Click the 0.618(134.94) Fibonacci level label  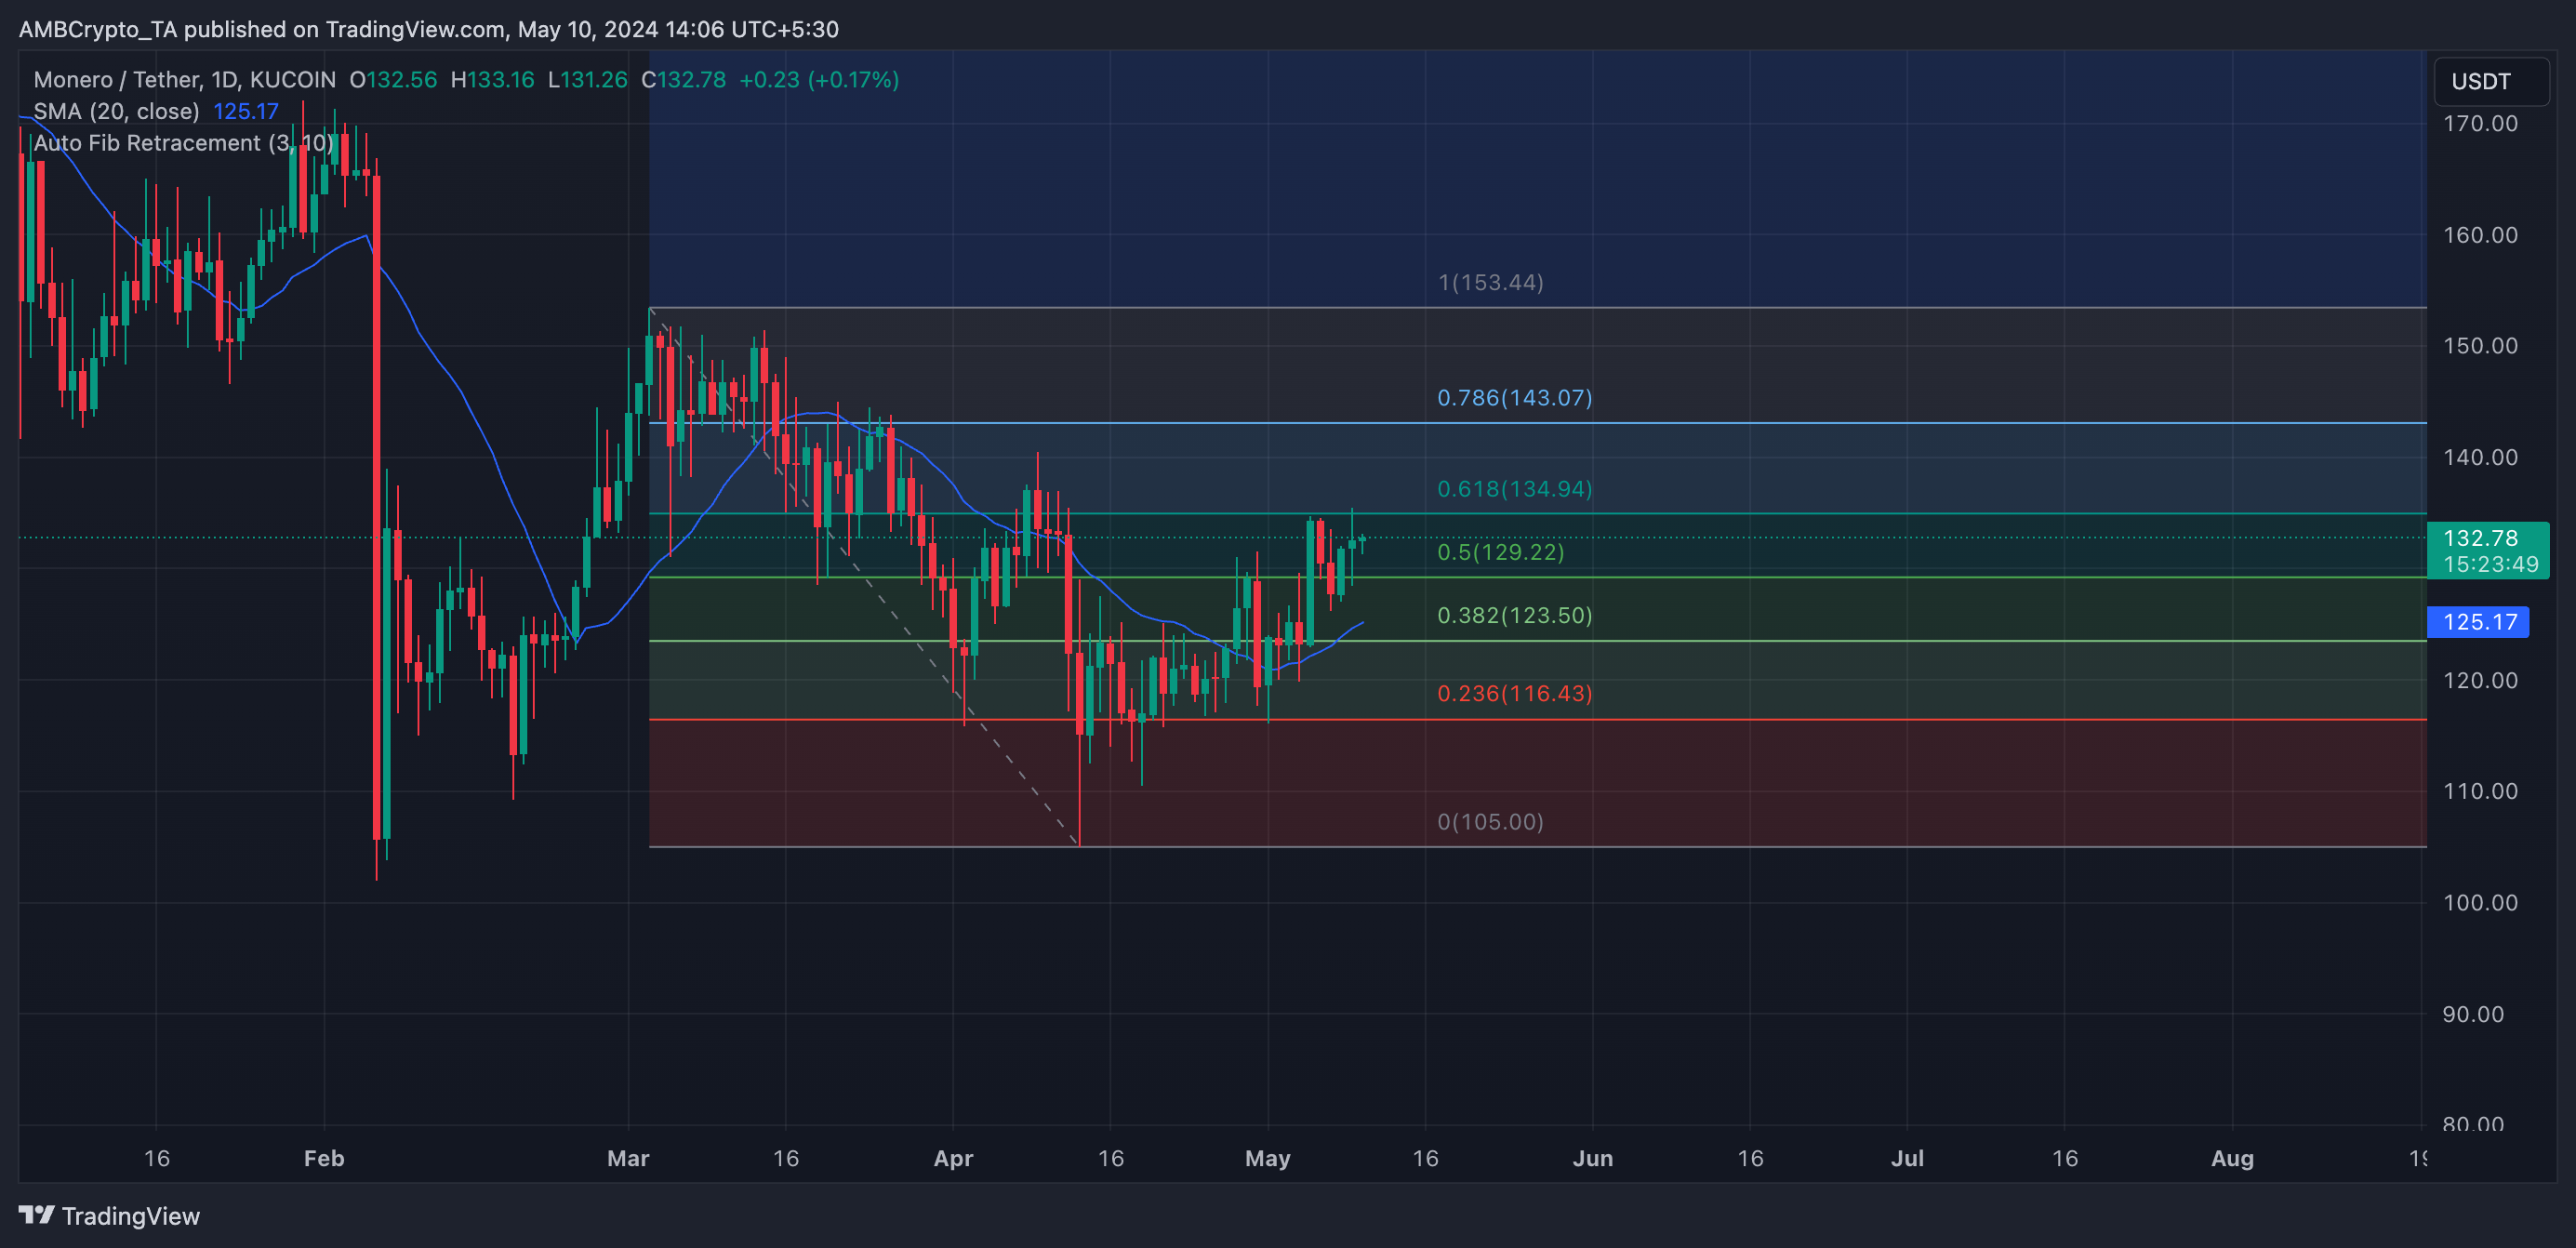click(1514, 488)
